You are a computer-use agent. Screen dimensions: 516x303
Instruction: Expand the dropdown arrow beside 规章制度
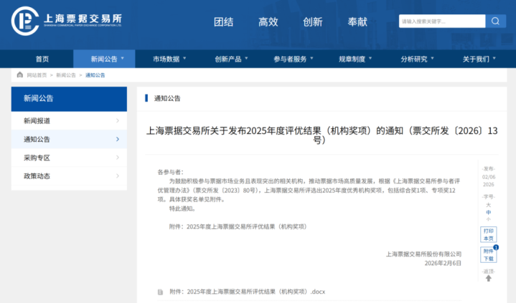click(x=370, y=58)
